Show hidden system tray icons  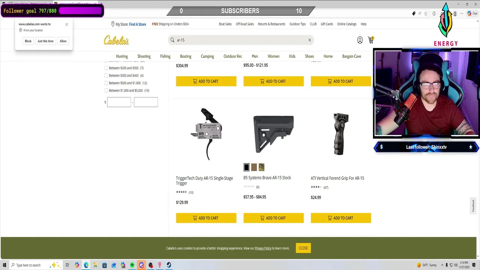[442, 265]
